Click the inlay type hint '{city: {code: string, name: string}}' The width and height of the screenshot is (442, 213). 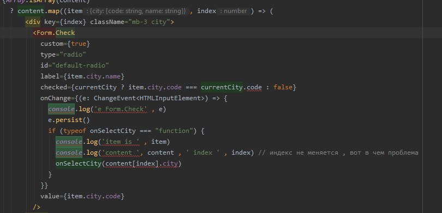pyautogui.click(x=138, y=11)
